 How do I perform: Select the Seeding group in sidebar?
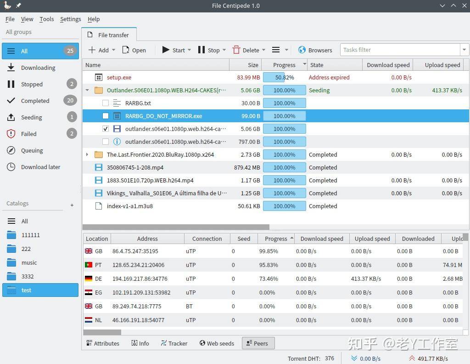(x=40, y=117)
